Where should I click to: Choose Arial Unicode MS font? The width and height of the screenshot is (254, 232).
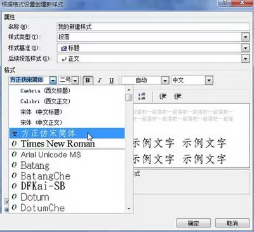click(67, 155)
